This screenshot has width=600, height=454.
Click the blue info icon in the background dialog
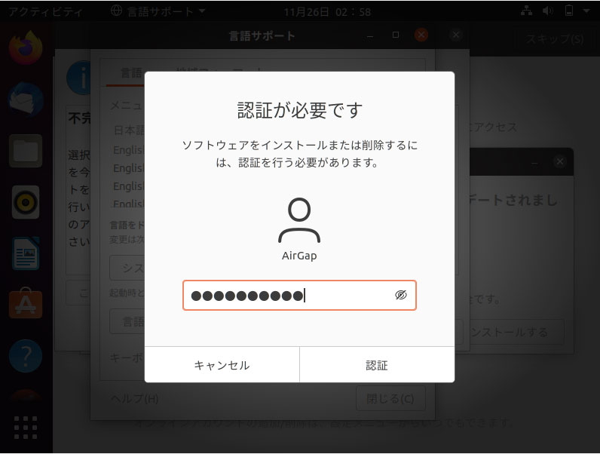point(79,78)
